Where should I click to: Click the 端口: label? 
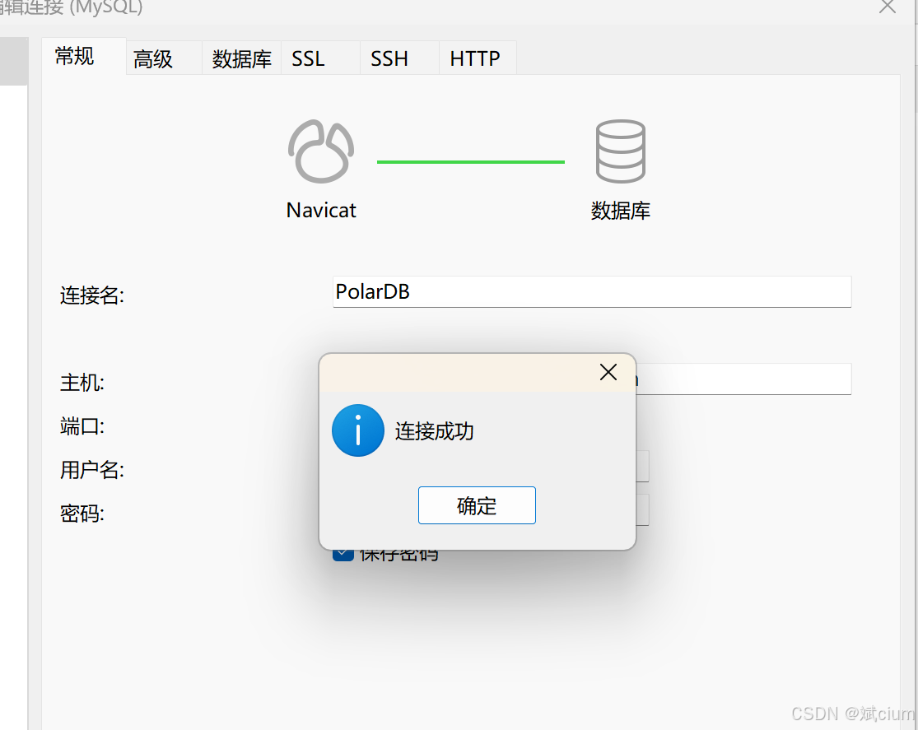pos(82,426)
